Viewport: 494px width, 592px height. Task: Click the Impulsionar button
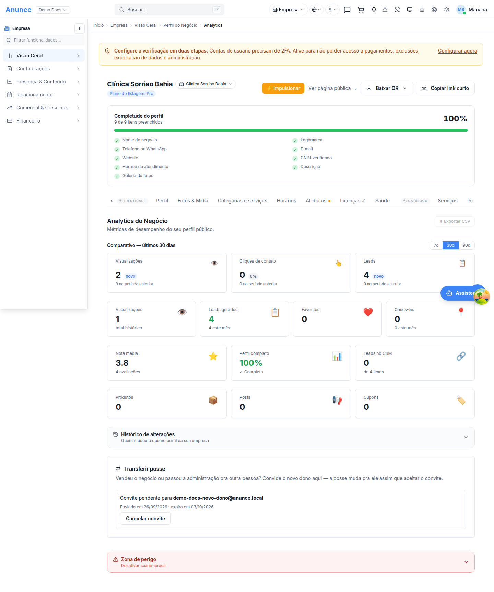click(x=283, y=88)
